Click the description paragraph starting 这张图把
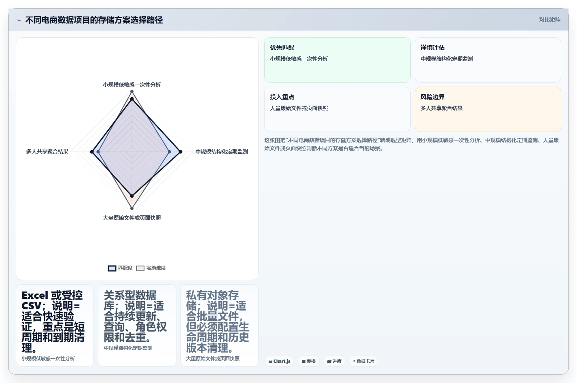 pos(412,144)
